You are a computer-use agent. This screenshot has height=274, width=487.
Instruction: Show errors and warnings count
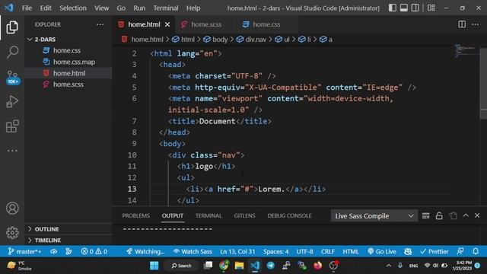tap(94, 251)
